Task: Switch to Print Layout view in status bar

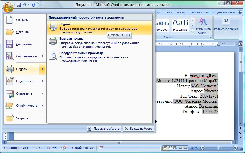Action: (165, 148)
